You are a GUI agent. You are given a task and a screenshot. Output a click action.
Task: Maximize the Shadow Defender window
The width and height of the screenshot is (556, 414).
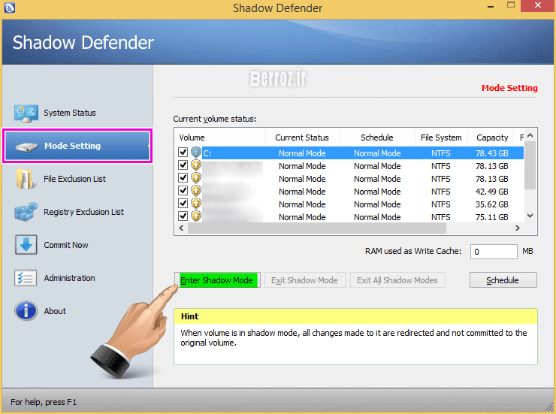[x=511, y=5]
